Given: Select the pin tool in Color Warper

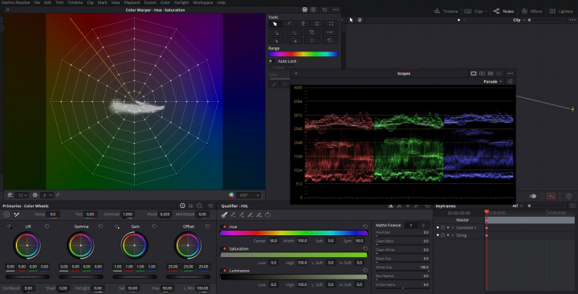Looking at the screenshot, I should (303, 24).
